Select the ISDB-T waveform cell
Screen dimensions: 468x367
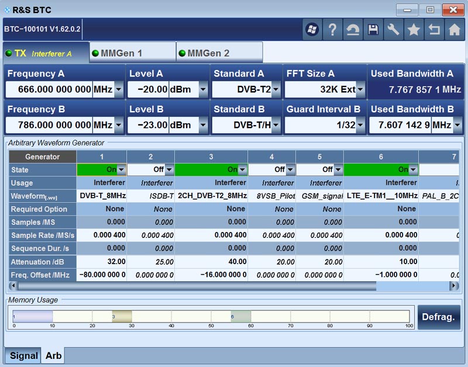[151, 196]
